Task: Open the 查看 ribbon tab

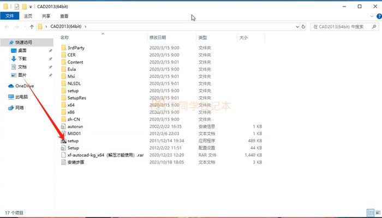Action: point(64,16)
